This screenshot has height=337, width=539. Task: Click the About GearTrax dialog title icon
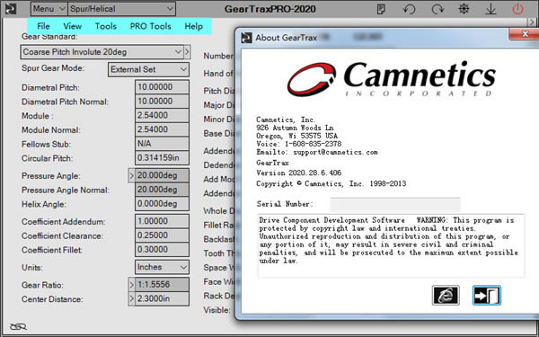click(246, 38)
